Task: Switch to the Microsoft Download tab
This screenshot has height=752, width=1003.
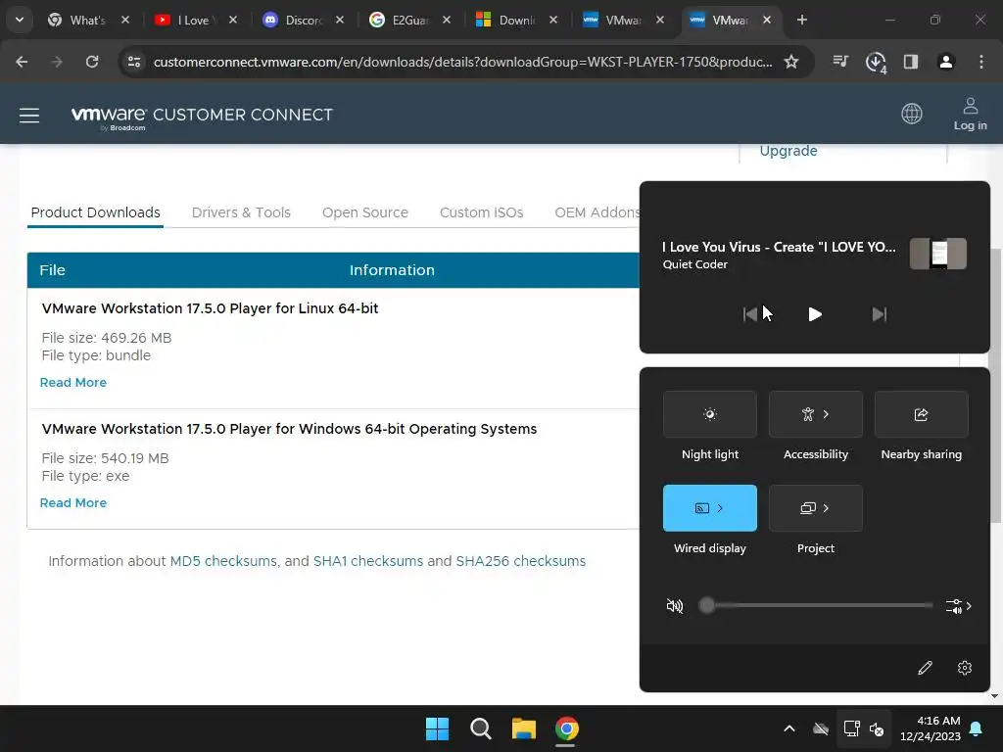Action: click(514, 21)
